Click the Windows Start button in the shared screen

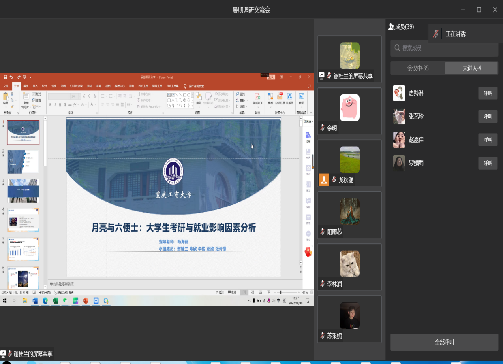[5, 301]
